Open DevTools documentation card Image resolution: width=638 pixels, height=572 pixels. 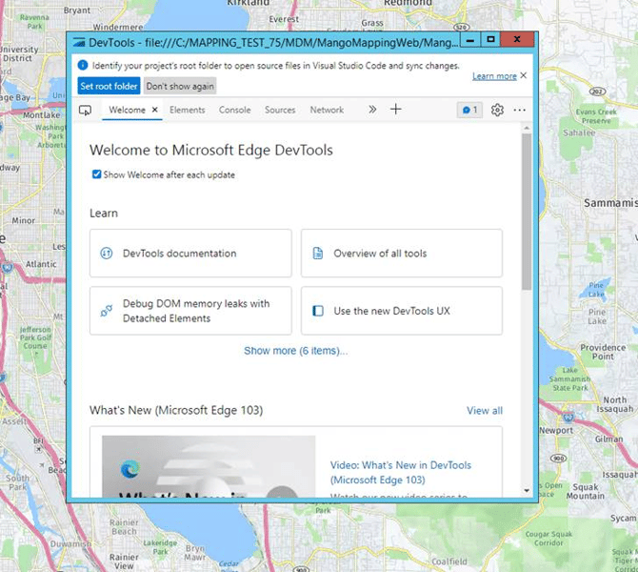pyautogui.click(x=190, y=253)
